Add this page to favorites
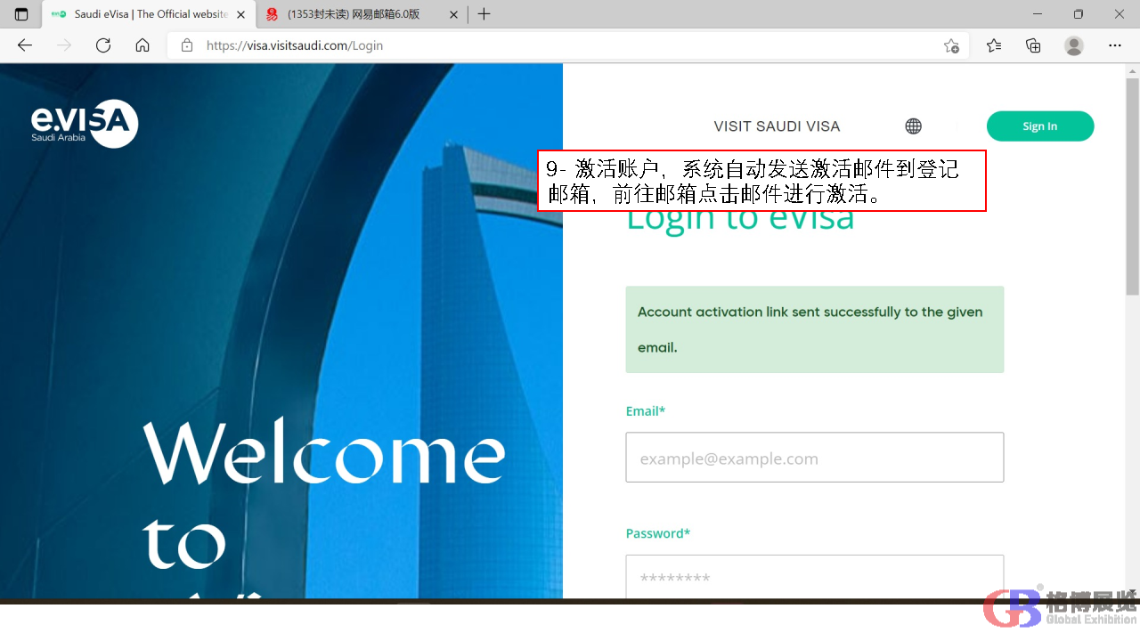1140x641 pixels. coord(951,46)
